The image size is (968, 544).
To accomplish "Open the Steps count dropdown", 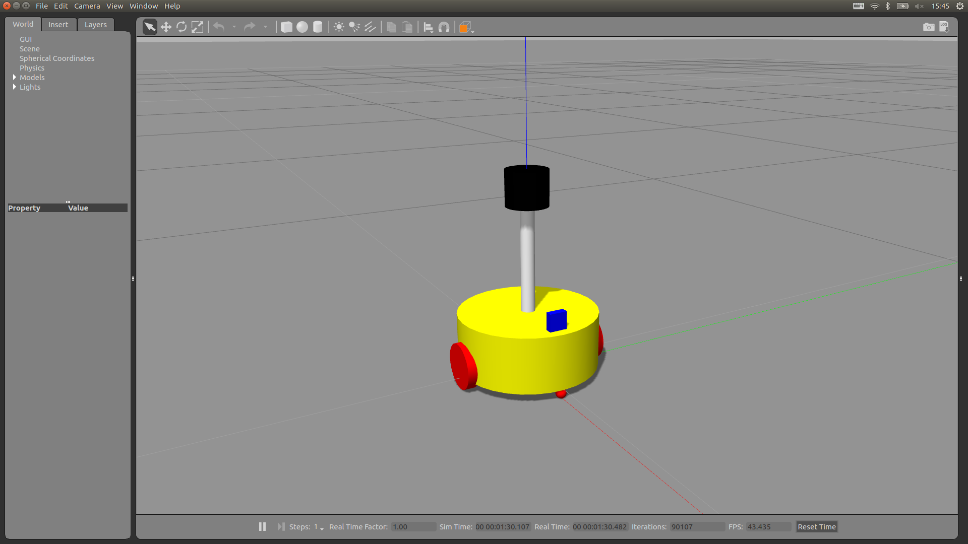I will (322, 528).
